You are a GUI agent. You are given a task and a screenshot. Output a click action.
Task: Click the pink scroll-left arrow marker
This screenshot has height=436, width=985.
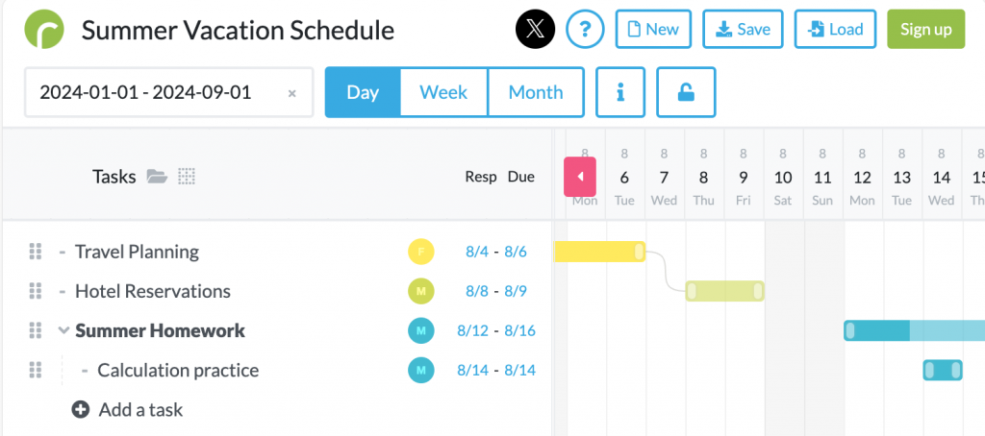click(x=580, y=176)
